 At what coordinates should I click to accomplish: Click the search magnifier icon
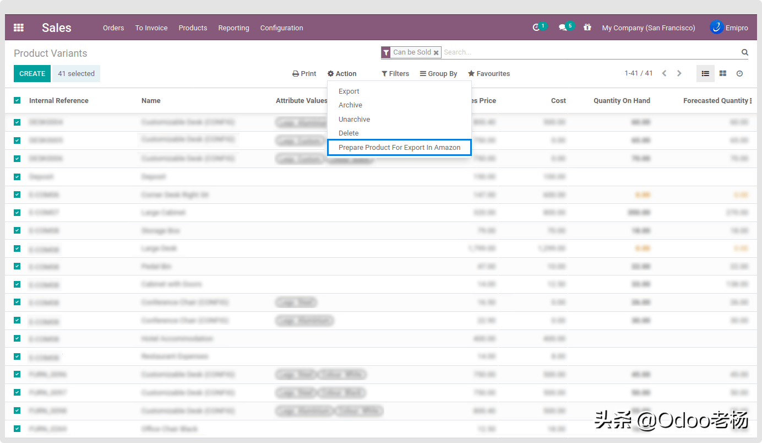(744, 52)
